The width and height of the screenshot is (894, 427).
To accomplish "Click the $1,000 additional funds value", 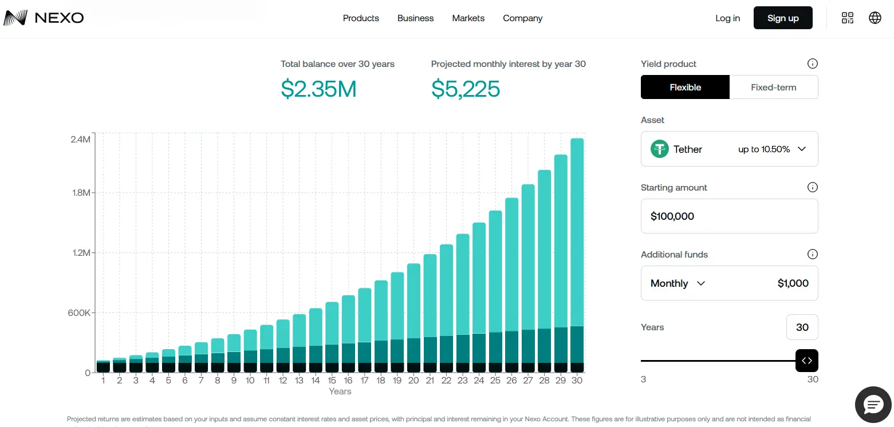I will pyautogui.click(x=793, y=283).
